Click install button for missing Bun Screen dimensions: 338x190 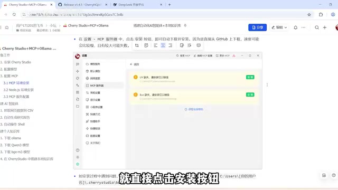click(250, 94)
